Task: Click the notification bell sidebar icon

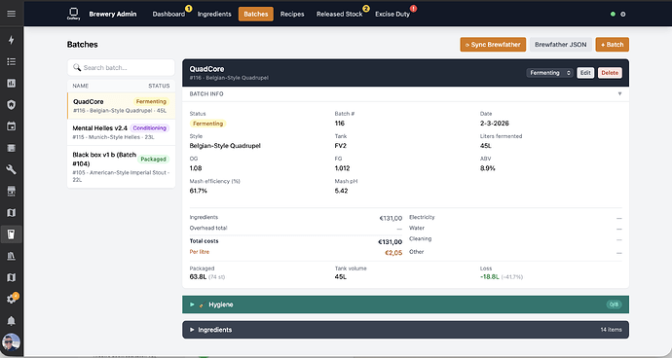Action: (11, 321)
